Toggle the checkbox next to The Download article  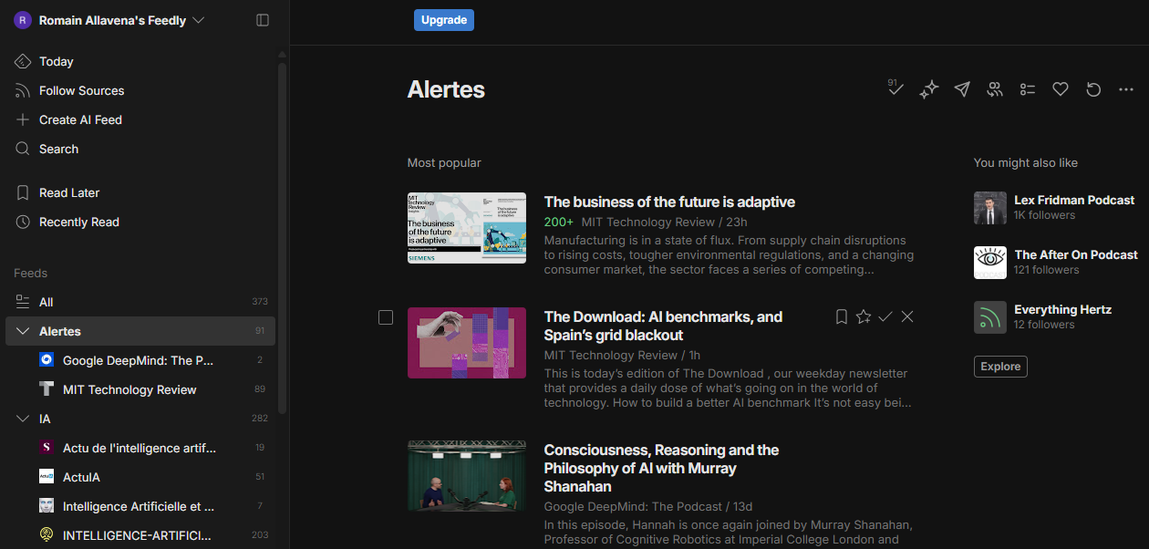pyautogui.click(x=386, y=317)
